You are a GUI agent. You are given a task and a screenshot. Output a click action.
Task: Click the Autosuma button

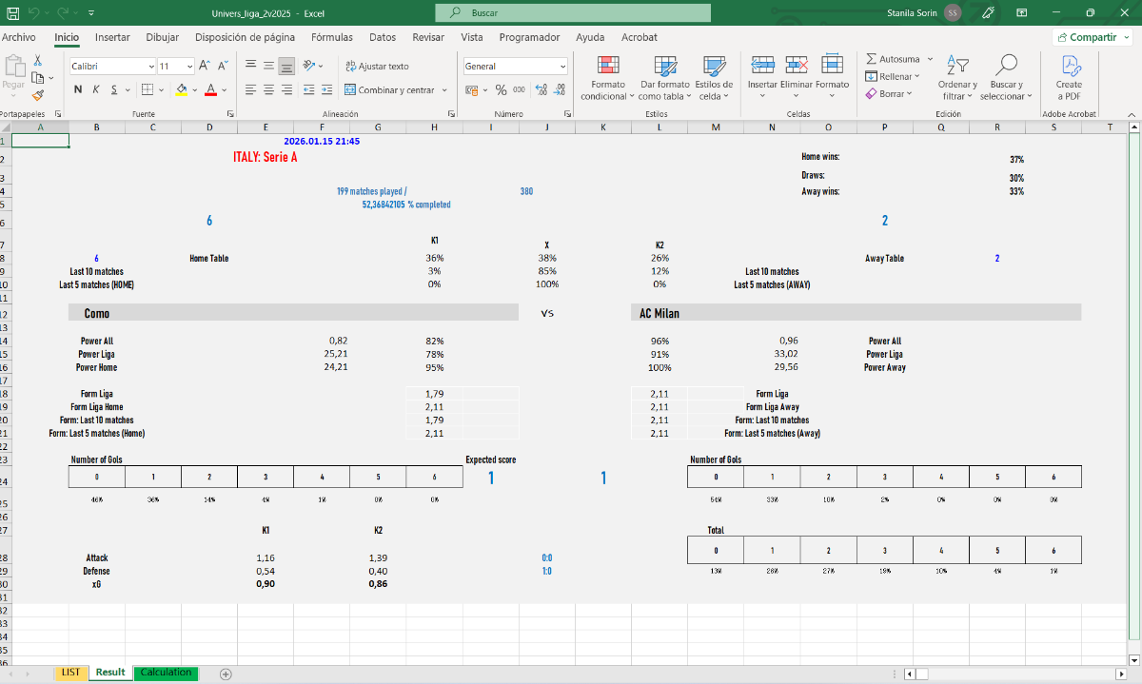click(x=893, y=59)
